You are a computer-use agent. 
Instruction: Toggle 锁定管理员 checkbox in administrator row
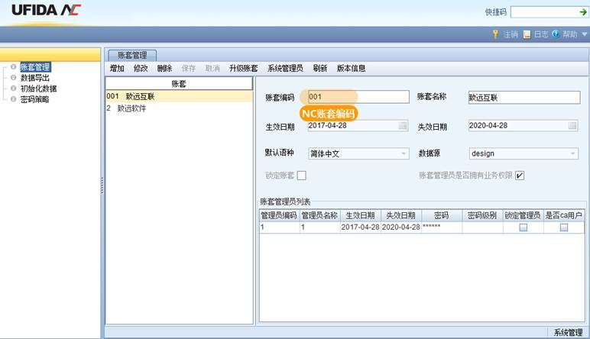click(523, 228)
